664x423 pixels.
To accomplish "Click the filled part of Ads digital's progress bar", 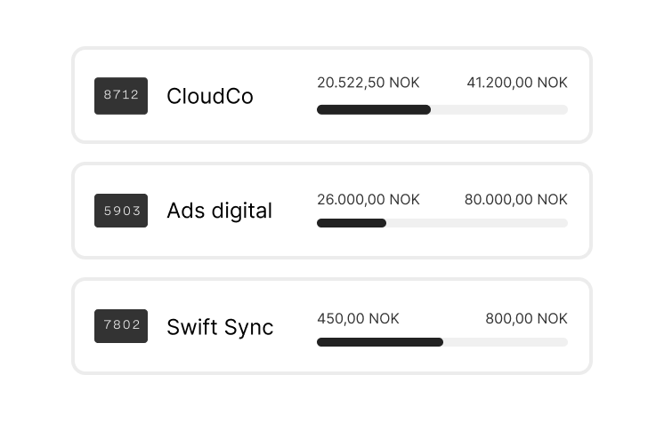I will (x=352, y=223).
